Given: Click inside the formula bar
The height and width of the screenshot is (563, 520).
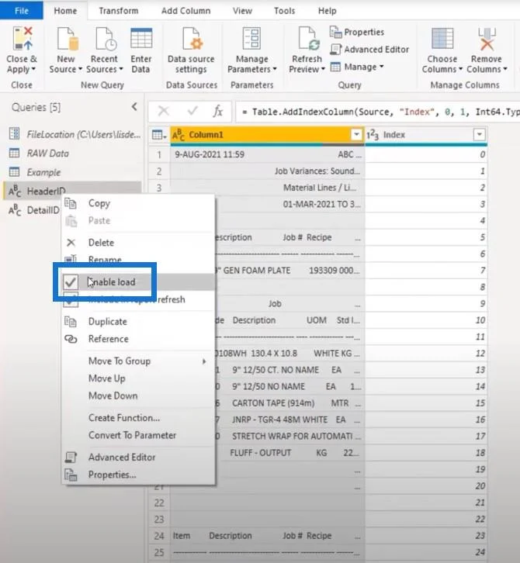Looking at the screenshot, I should [377, 112].
